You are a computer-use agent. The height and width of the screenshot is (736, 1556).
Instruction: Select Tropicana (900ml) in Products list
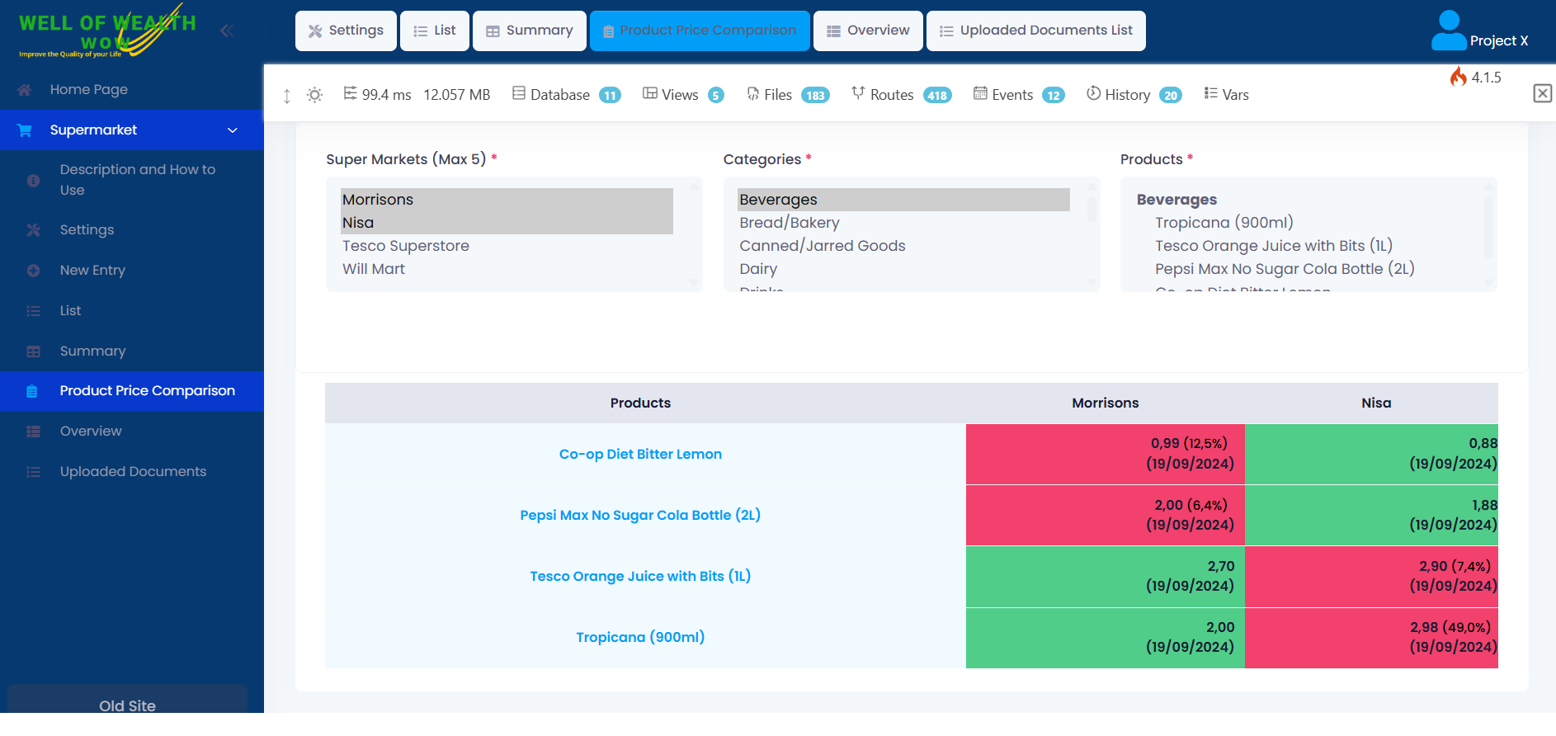coord(1224,223)
